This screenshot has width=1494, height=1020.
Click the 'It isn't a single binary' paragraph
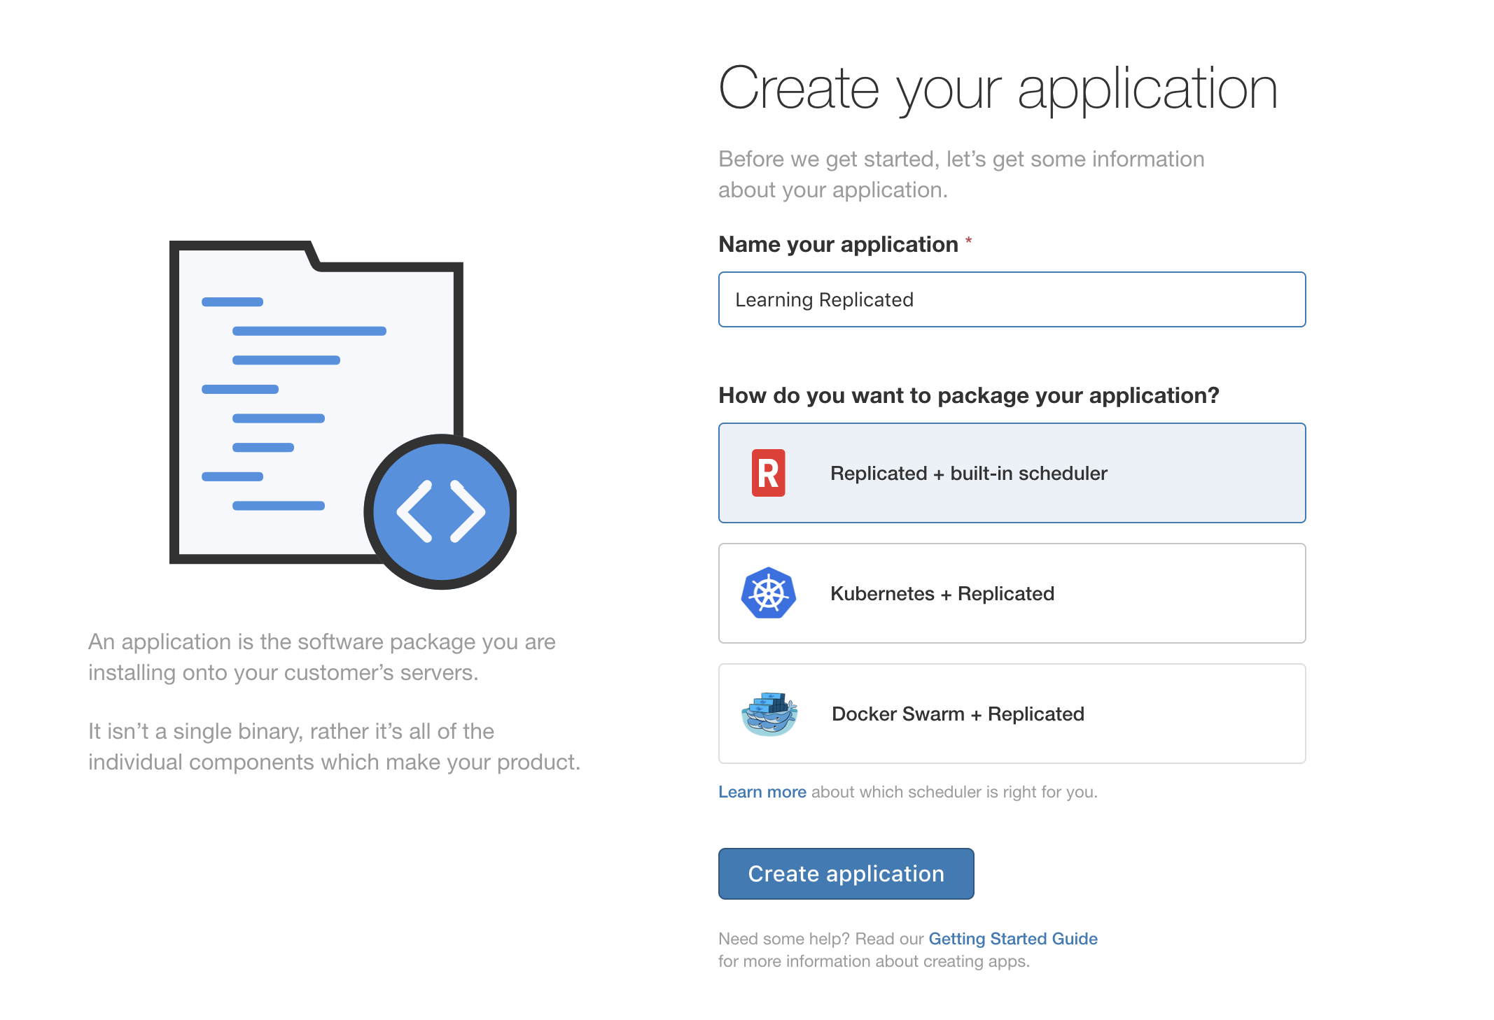click(x=335, y=746)
